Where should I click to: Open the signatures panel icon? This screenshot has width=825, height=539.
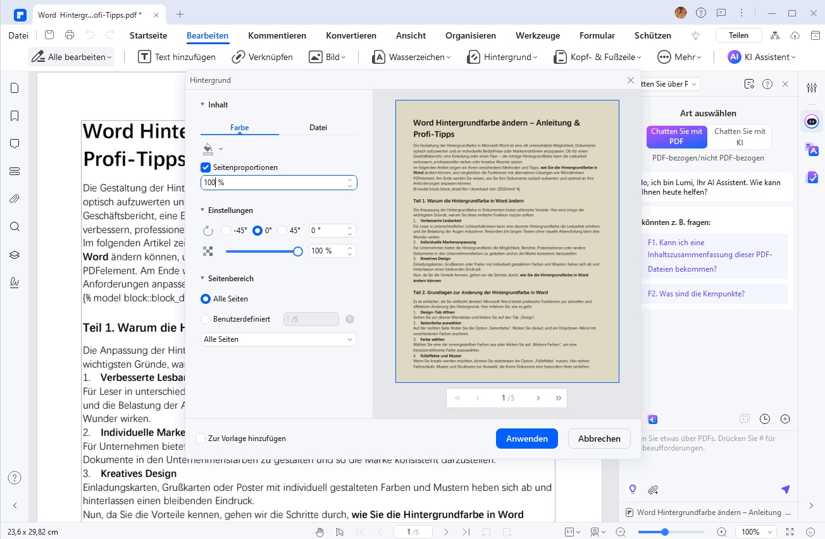15,282
